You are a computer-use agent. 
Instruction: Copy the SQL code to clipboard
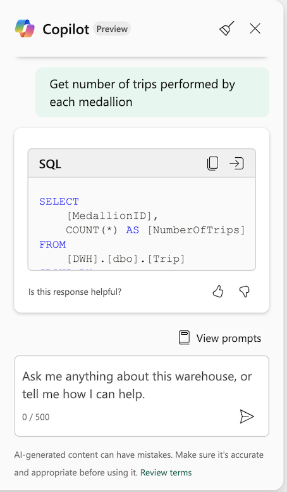pyautogui.click(x=212, y=164)
